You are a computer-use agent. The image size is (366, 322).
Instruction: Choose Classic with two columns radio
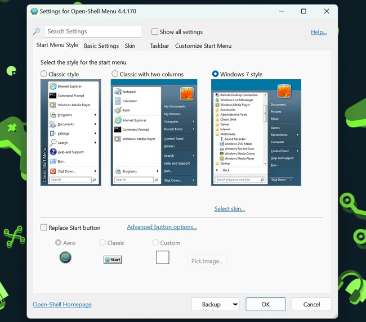[x=115, y=74]
